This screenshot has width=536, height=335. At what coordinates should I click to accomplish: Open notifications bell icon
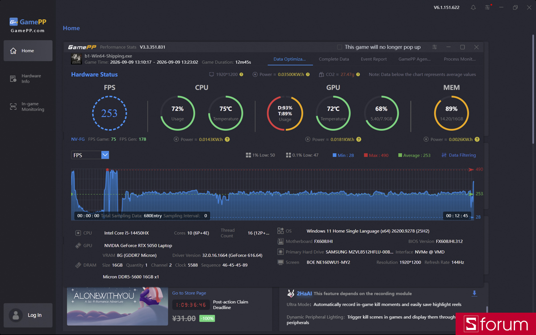[473, 8]
